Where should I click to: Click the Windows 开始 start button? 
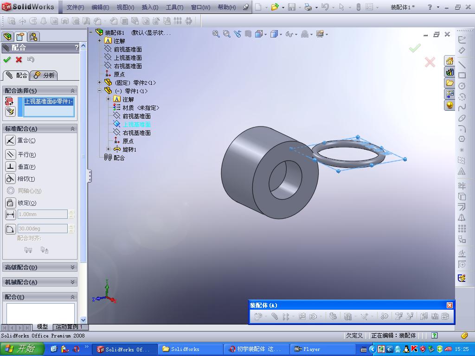[22, 349]
